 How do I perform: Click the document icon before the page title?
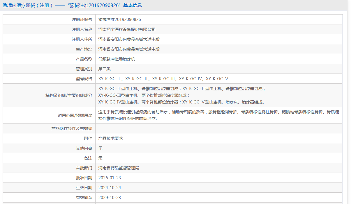coord(4,5)
